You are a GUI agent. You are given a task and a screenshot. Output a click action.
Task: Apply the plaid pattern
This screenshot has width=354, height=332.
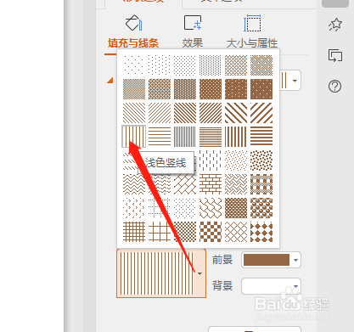click(261, 184)
